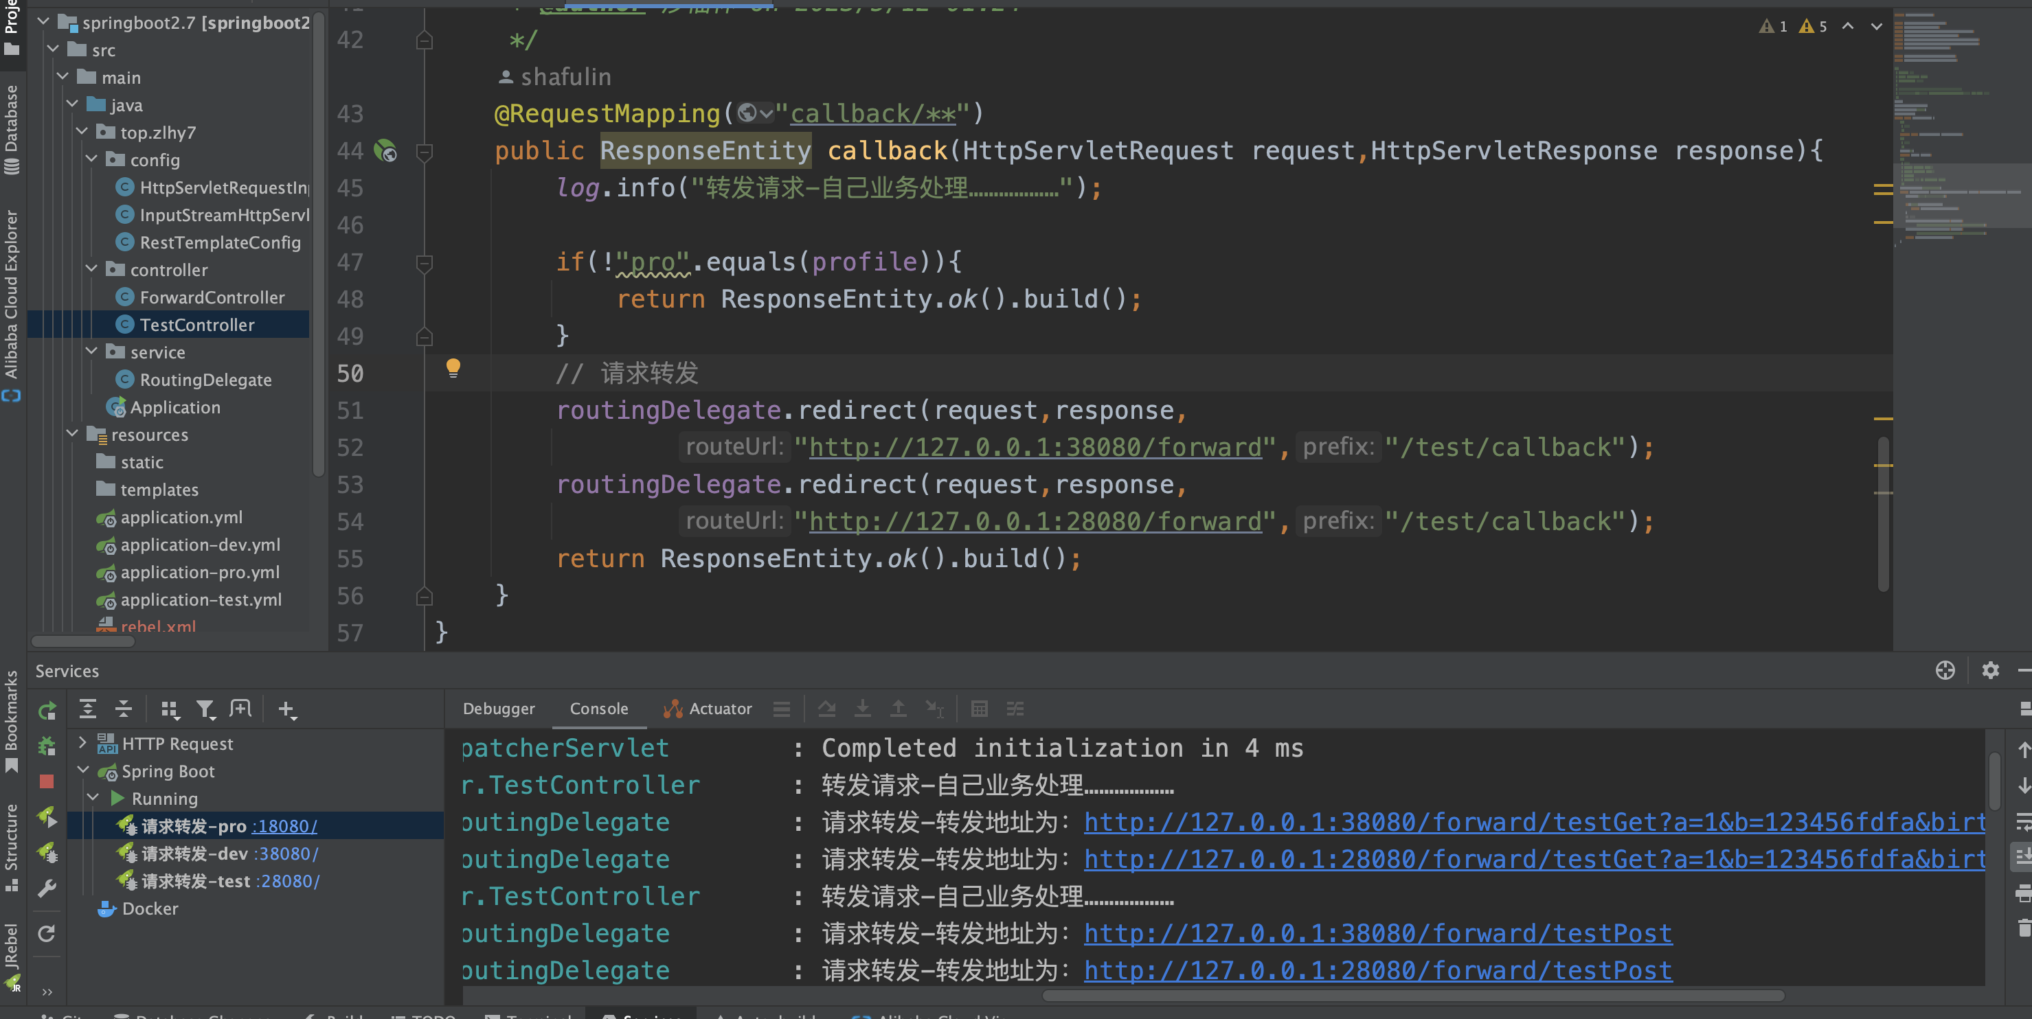Expand the HTTP Request services node
Image resolution: width=2032 pixels, height=1019 pixels.
point(83,743)
